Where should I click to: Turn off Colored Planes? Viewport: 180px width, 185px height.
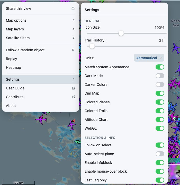pyautogui.click(x=160, y=102)
